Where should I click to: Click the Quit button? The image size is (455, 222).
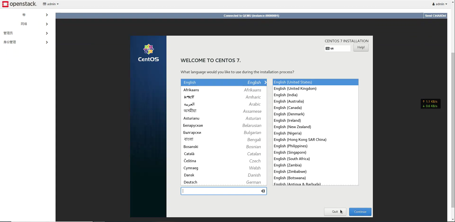[335, 212]
